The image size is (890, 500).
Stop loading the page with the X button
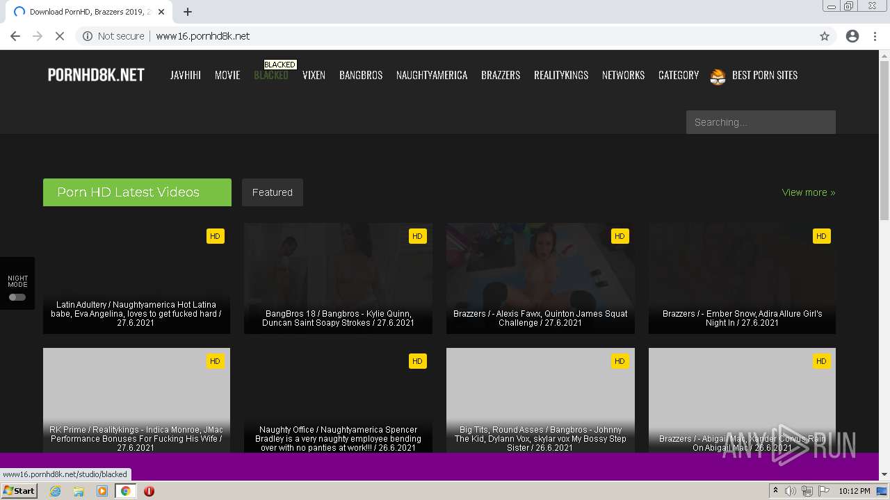click(x=60, y=36)
